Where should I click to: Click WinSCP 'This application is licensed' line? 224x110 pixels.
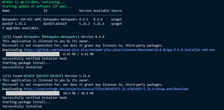pyautogui.click(x=46, y=80)
